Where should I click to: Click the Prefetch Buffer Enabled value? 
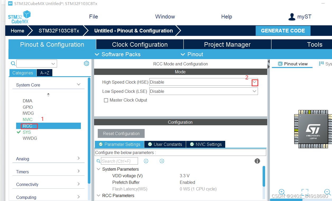[187, 182]
